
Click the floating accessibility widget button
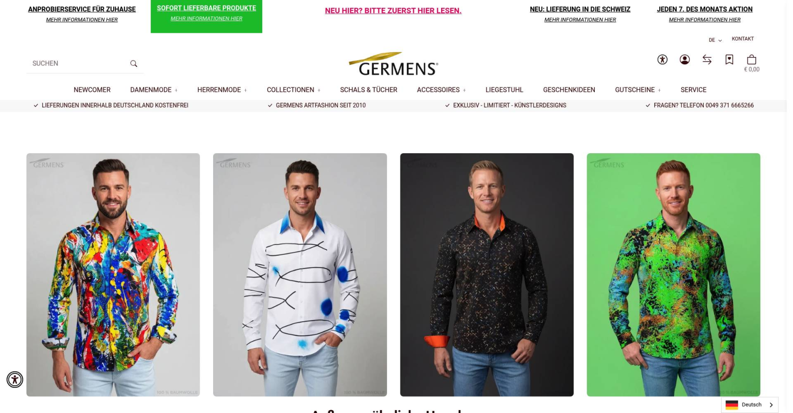coord(15,380)
